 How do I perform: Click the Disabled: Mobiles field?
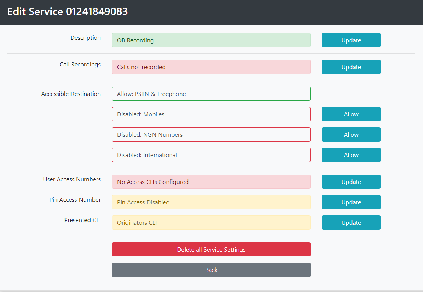point(211,114)
